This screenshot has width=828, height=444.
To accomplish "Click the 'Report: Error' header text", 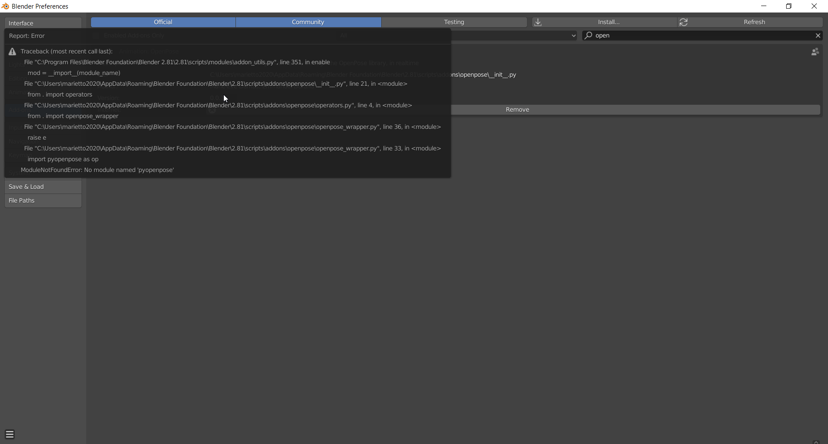I will tap(27, 36).
